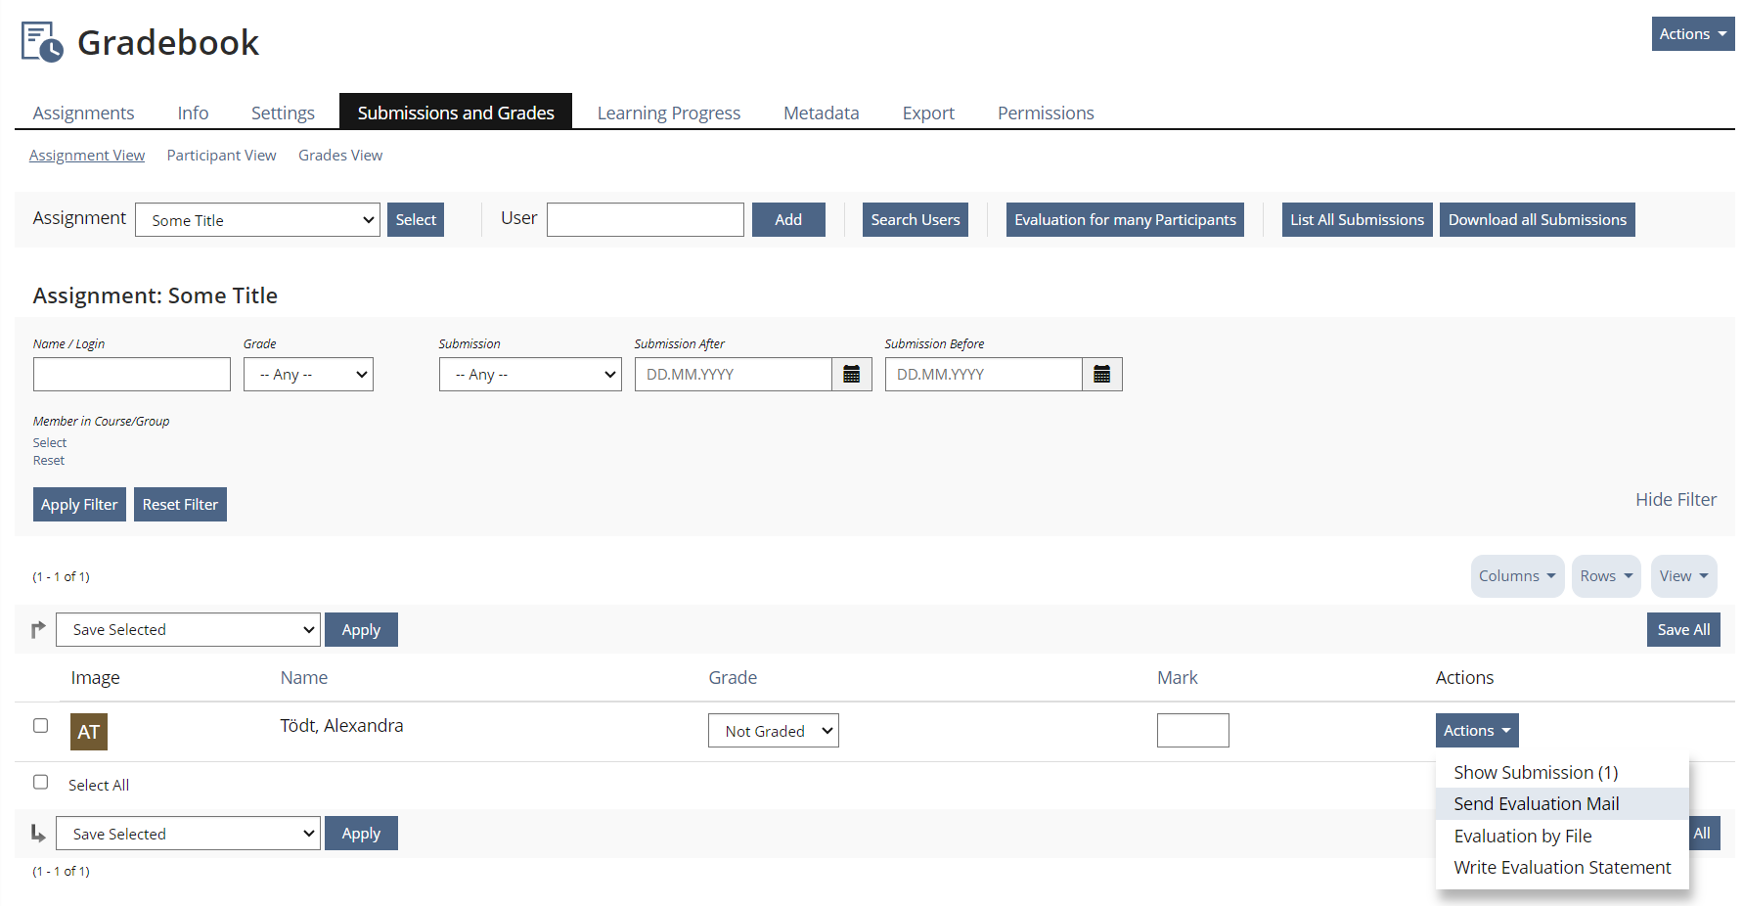The image size is (1743, 906).
Task: Change the Not Graded grade dropdown
Action: coord(773,731)
